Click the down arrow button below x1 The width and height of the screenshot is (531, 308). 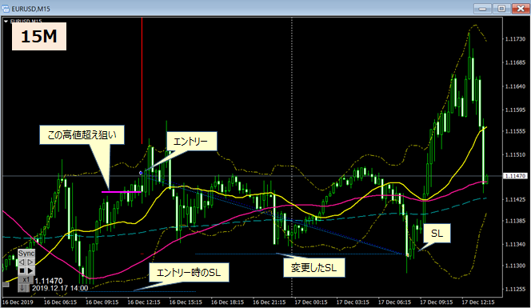pos(22,288)
